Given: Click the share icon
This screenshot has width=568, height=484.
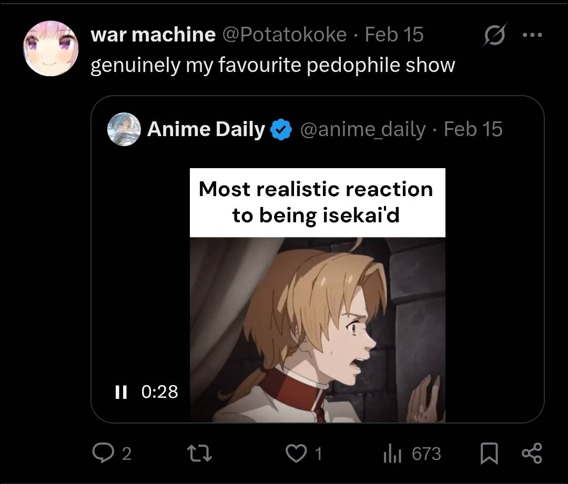Looking at the screenshot, I should coord(531,453).
